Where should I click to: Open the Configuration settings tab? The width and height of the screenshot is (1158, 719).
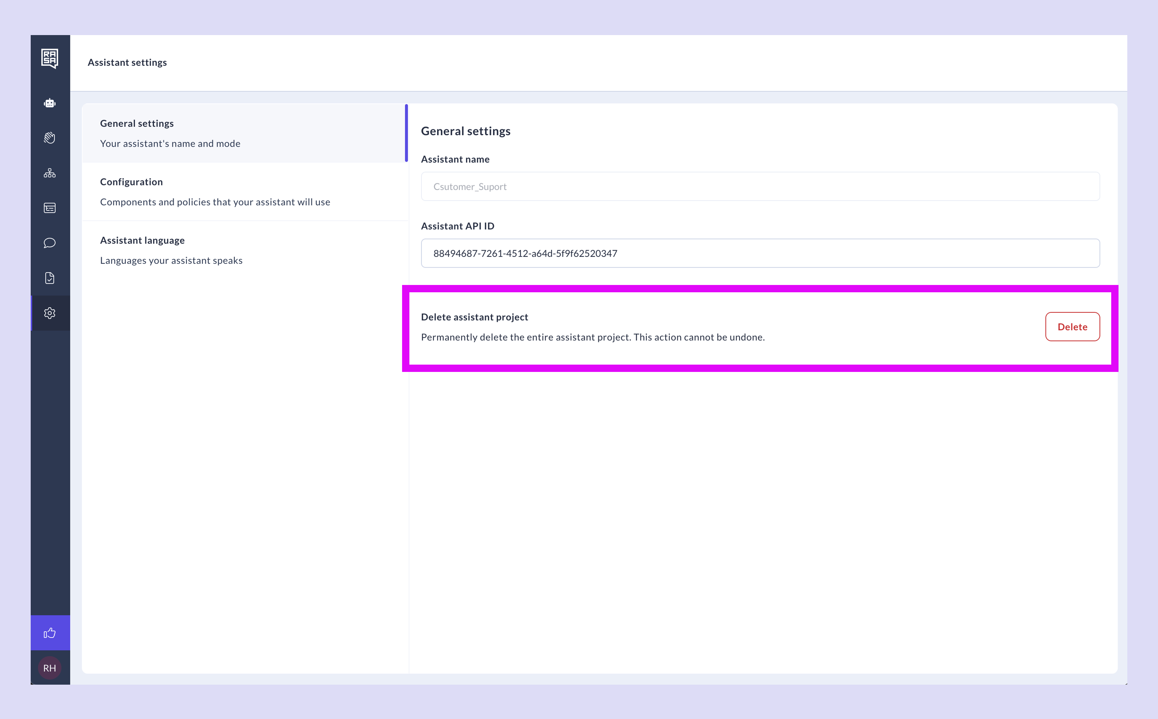click(244, 192)
